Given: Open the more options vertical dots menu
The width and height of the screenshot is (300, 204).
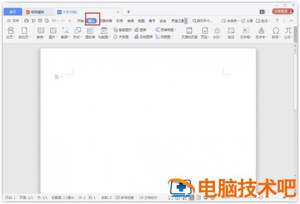Looking at the screenshot, I should 284,21.
